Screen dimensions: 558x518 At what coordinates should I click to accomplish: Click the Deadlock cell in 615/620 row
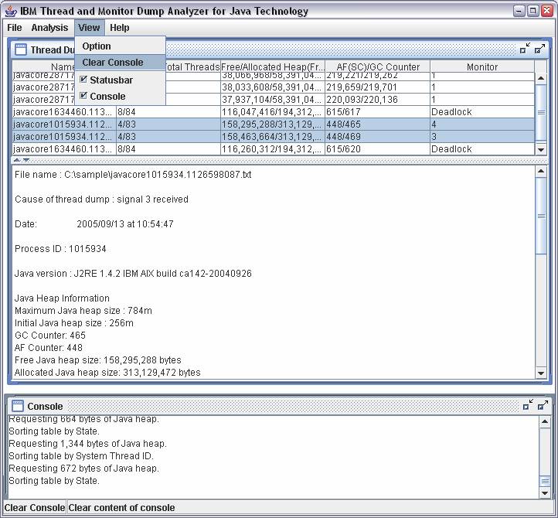pos(482,148)
